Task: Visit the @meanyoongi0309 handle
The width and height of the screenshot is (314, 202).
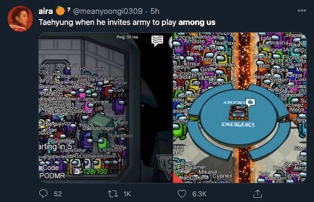Action: [x=108, y=11]
